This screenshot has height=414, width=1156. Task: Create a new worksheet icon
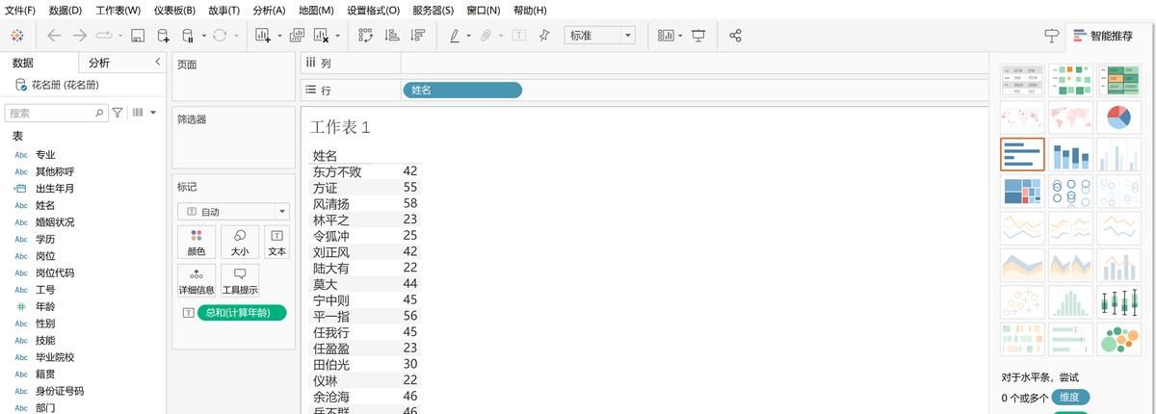point(263,36)
